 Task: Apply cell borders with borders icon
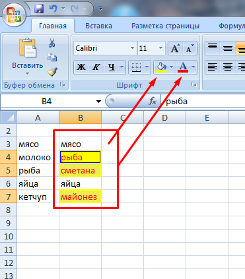click(x=136, y=67)
